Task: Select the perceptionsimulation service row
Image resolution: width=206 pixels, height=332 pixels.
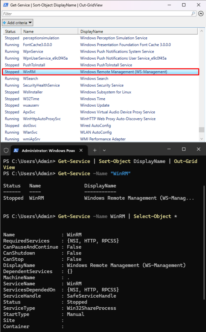Action: [x=100, y=38]
